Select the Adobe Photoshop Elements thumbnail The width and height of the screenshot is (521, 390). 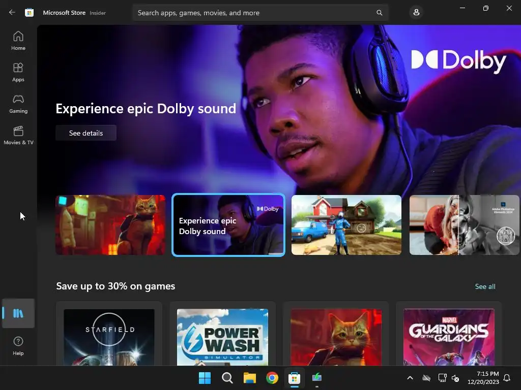tap(464, 225)
